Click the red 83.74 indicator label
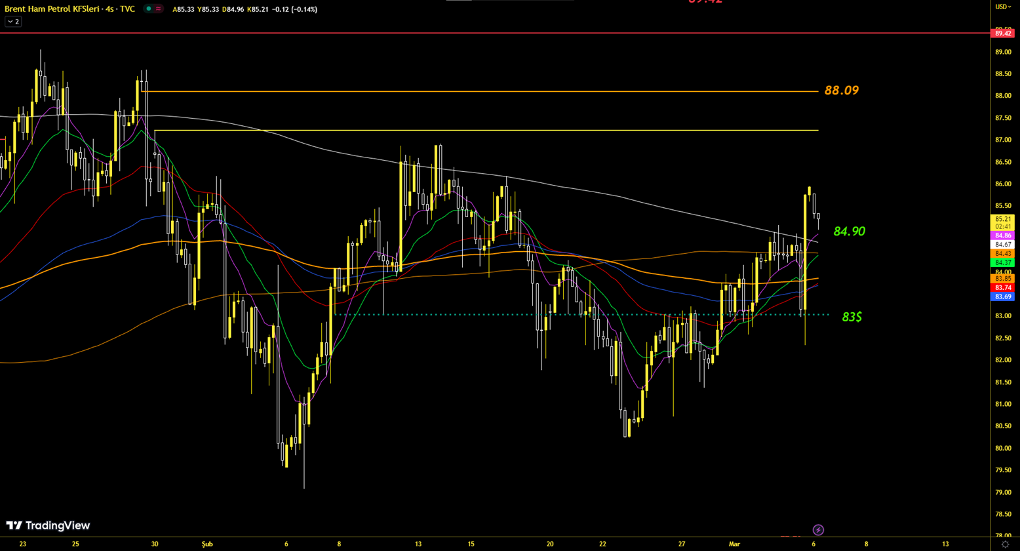This screenshot has height=551, width=1020. (x=1003, y=288)
